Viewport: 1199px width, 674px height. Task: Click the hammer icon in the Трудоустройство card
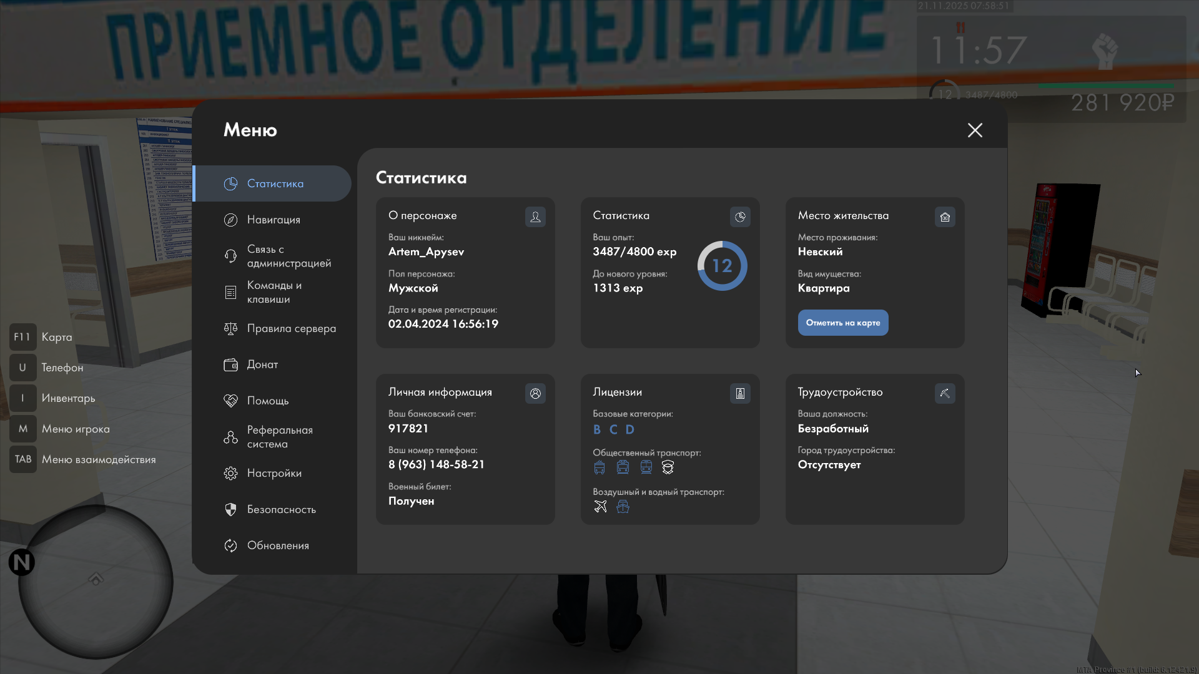[945, 393]
